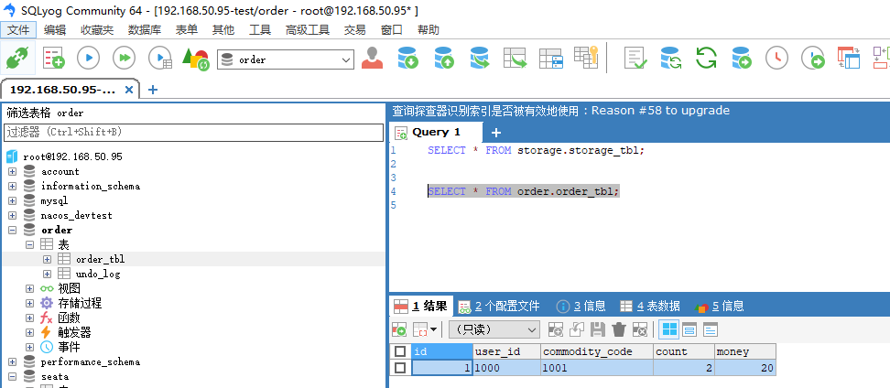The height and width of the screenshot is (388, 890).
Task: Click the result refresh icon with green arrow
Action: (x=399, y=329)
